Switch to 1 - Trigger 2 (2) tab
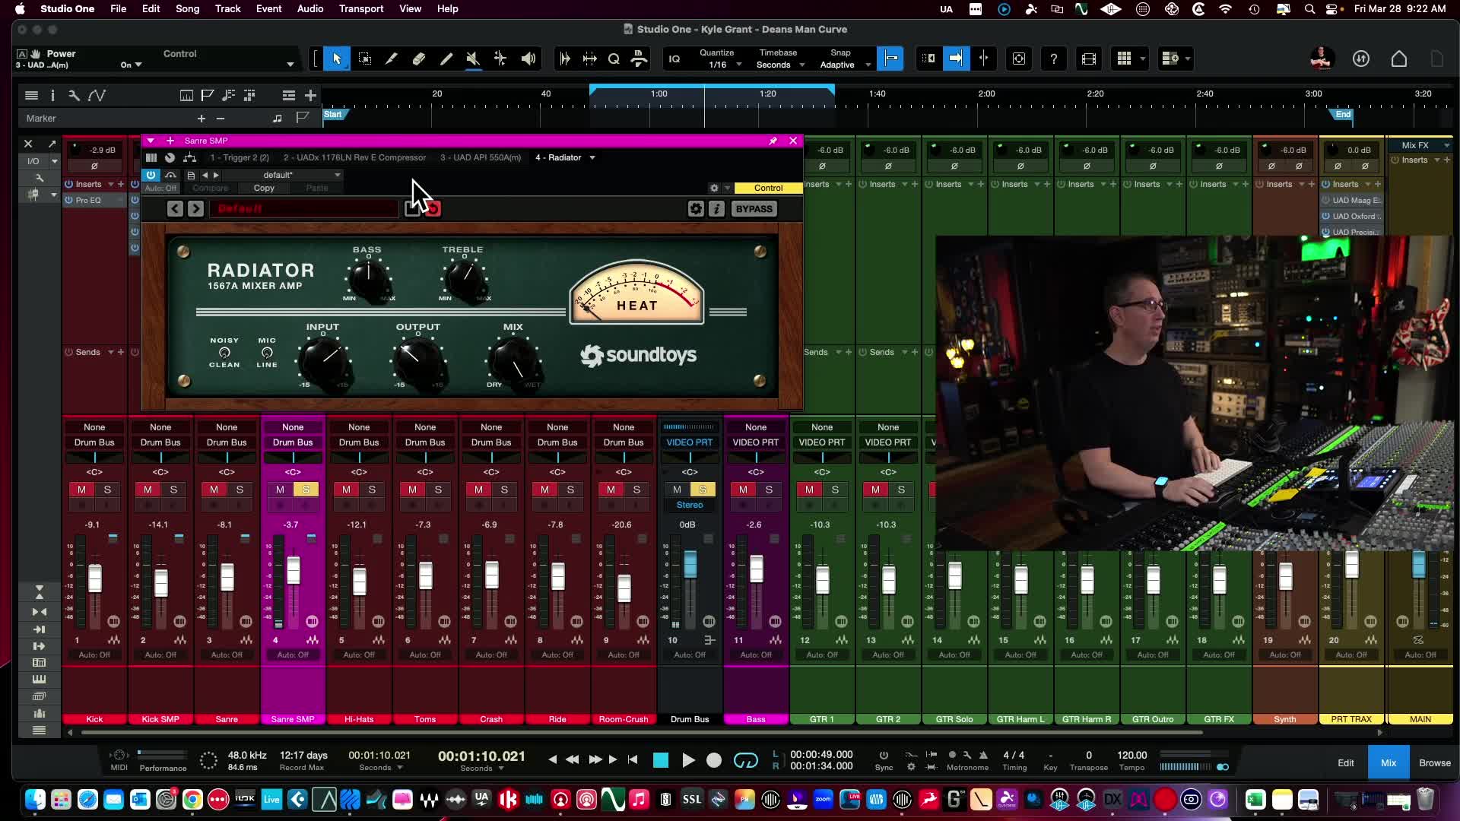 240,157
